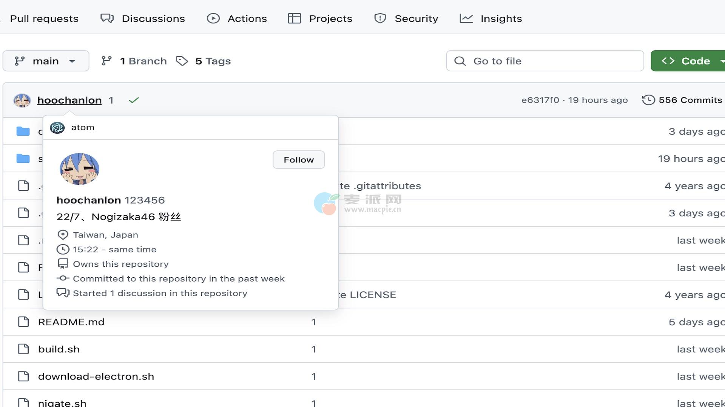725x407 pixels.
Task: Click the commits history clock icon
Action: (648, 100)
